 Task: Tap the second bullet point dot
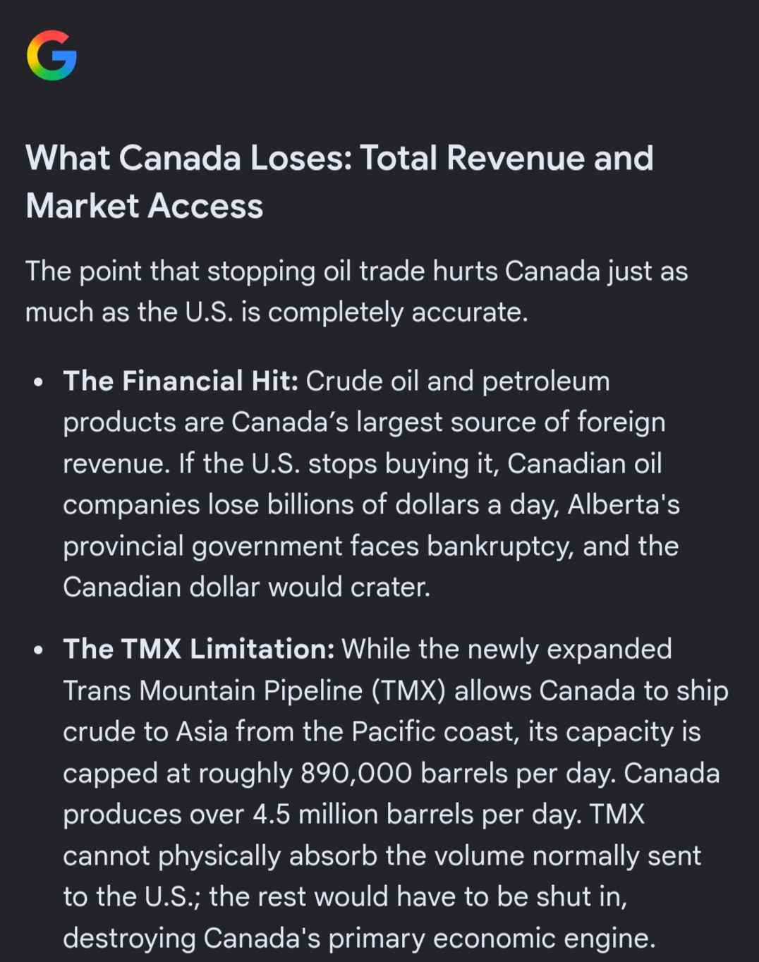click(x=38, y=650)
